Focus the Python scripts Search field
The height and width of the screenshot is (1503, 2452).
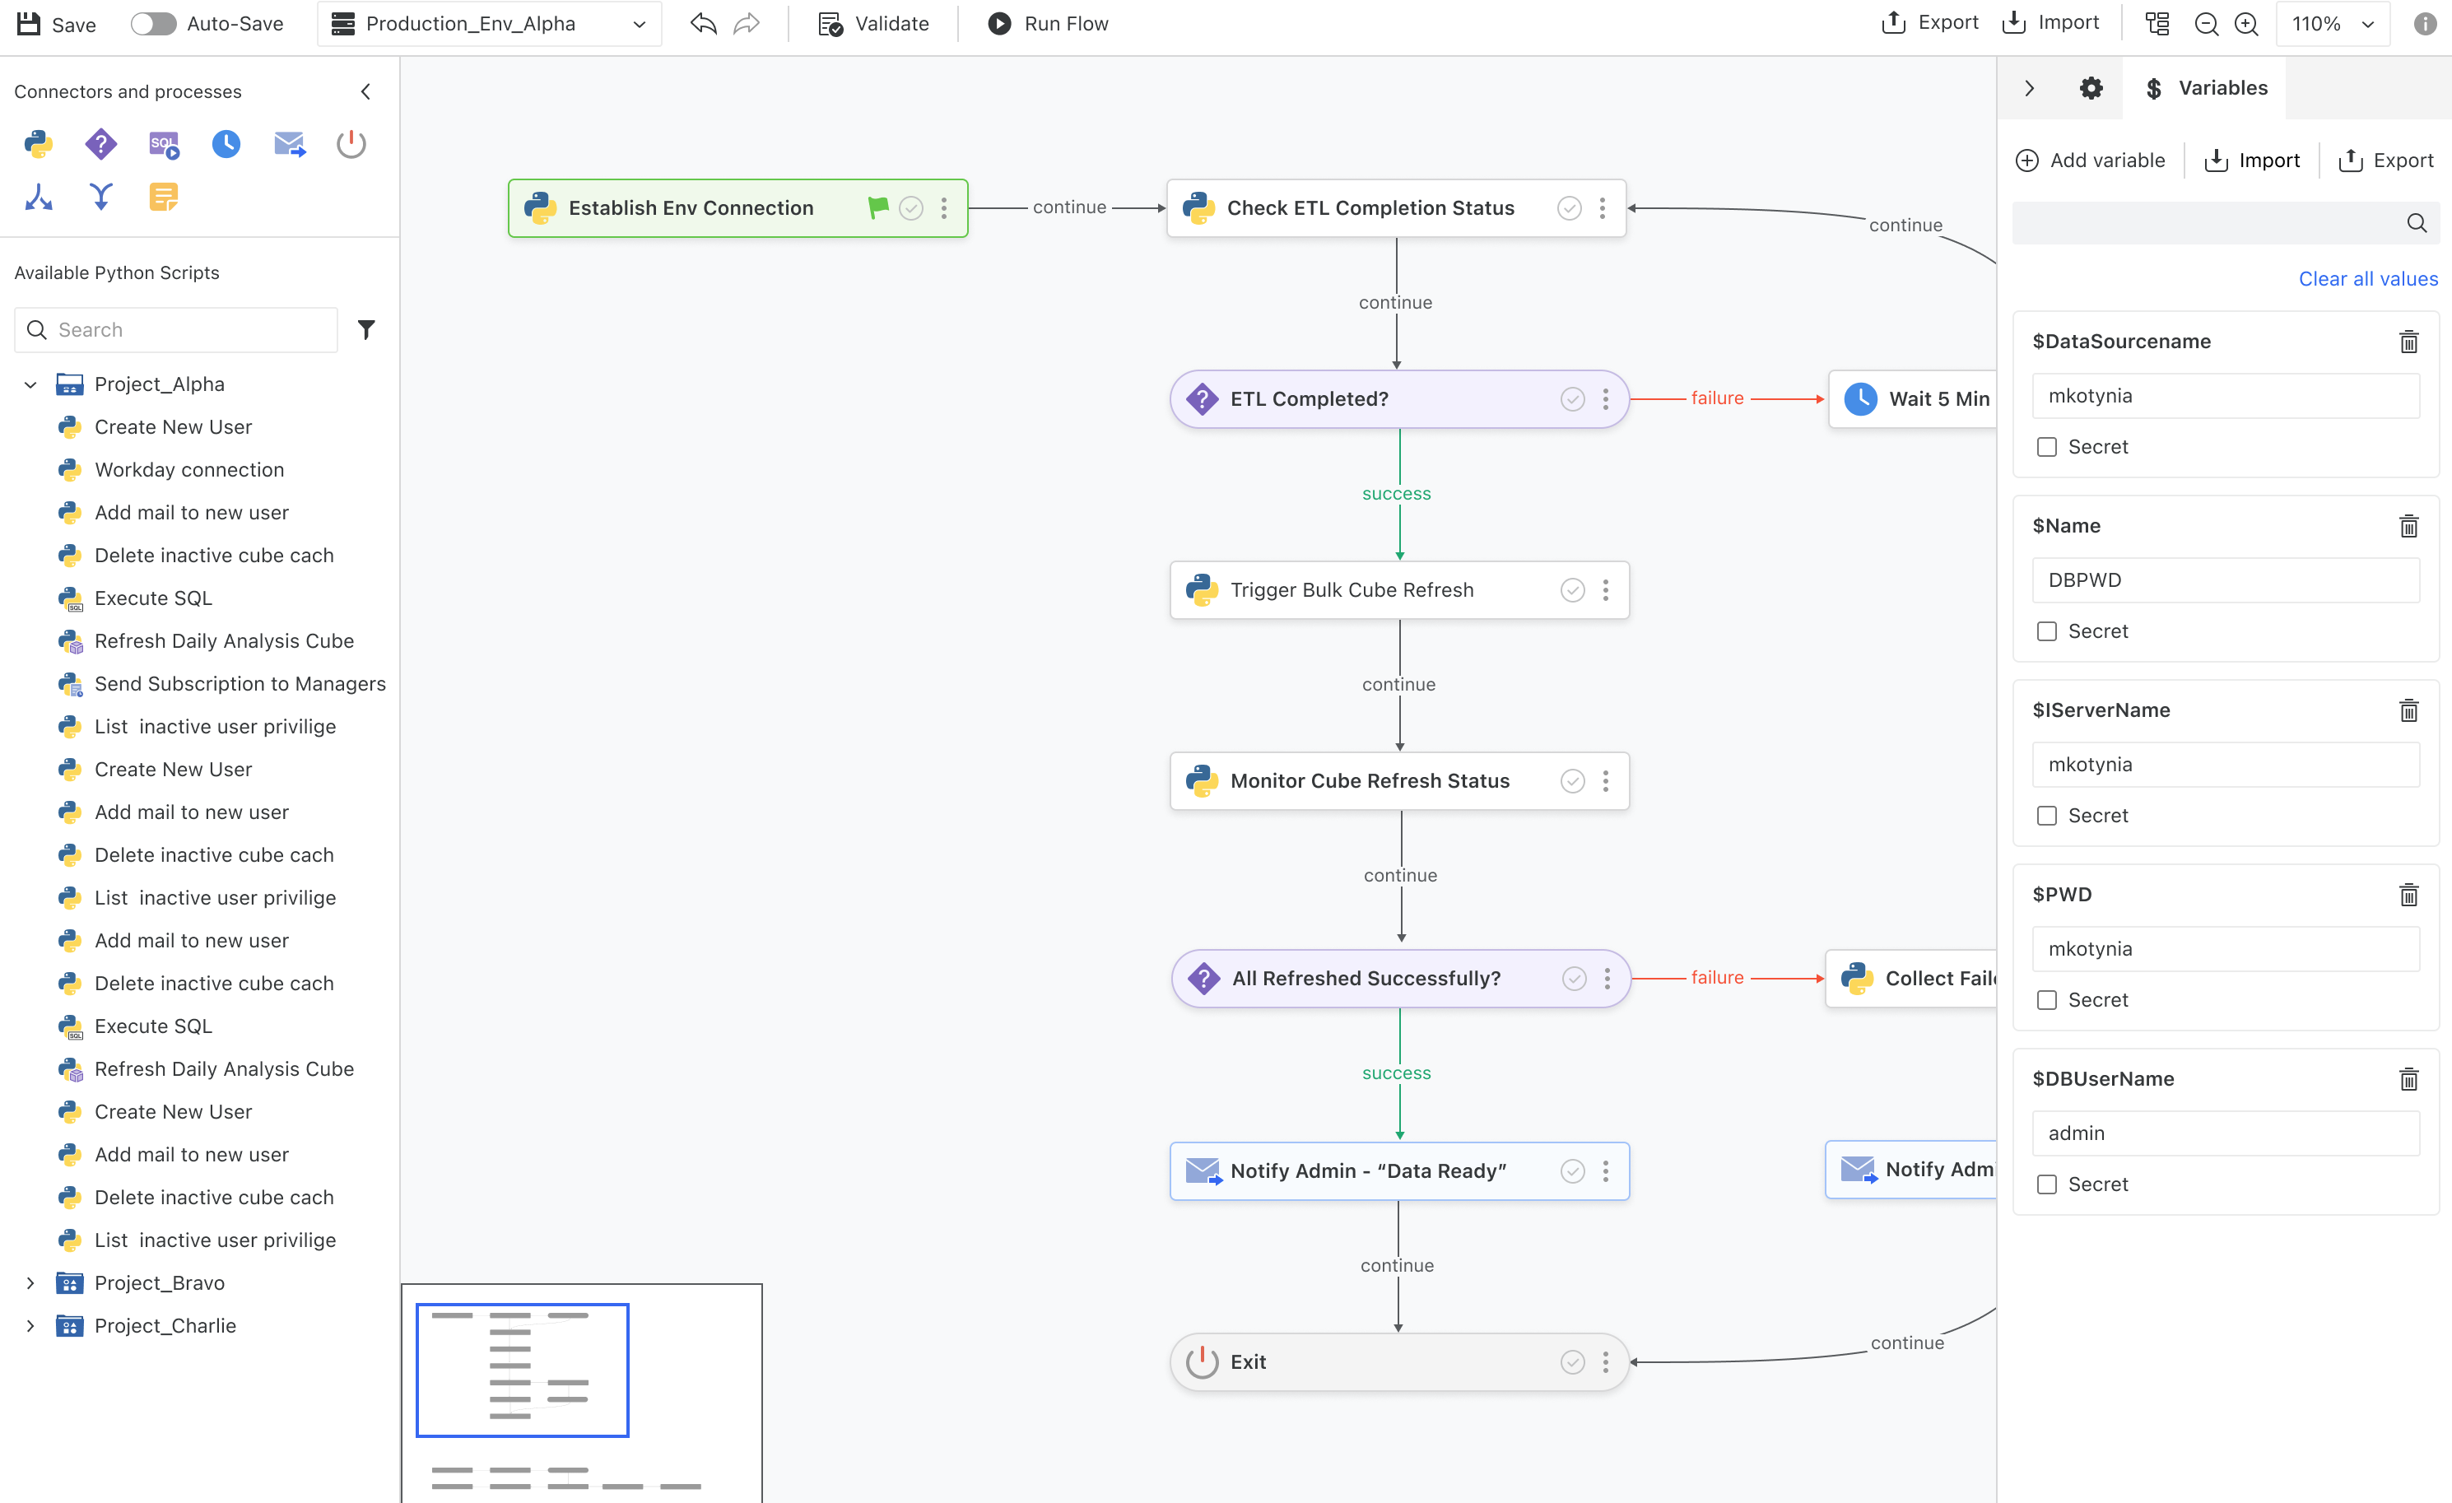pyautogui.click(x=176, y=329)
